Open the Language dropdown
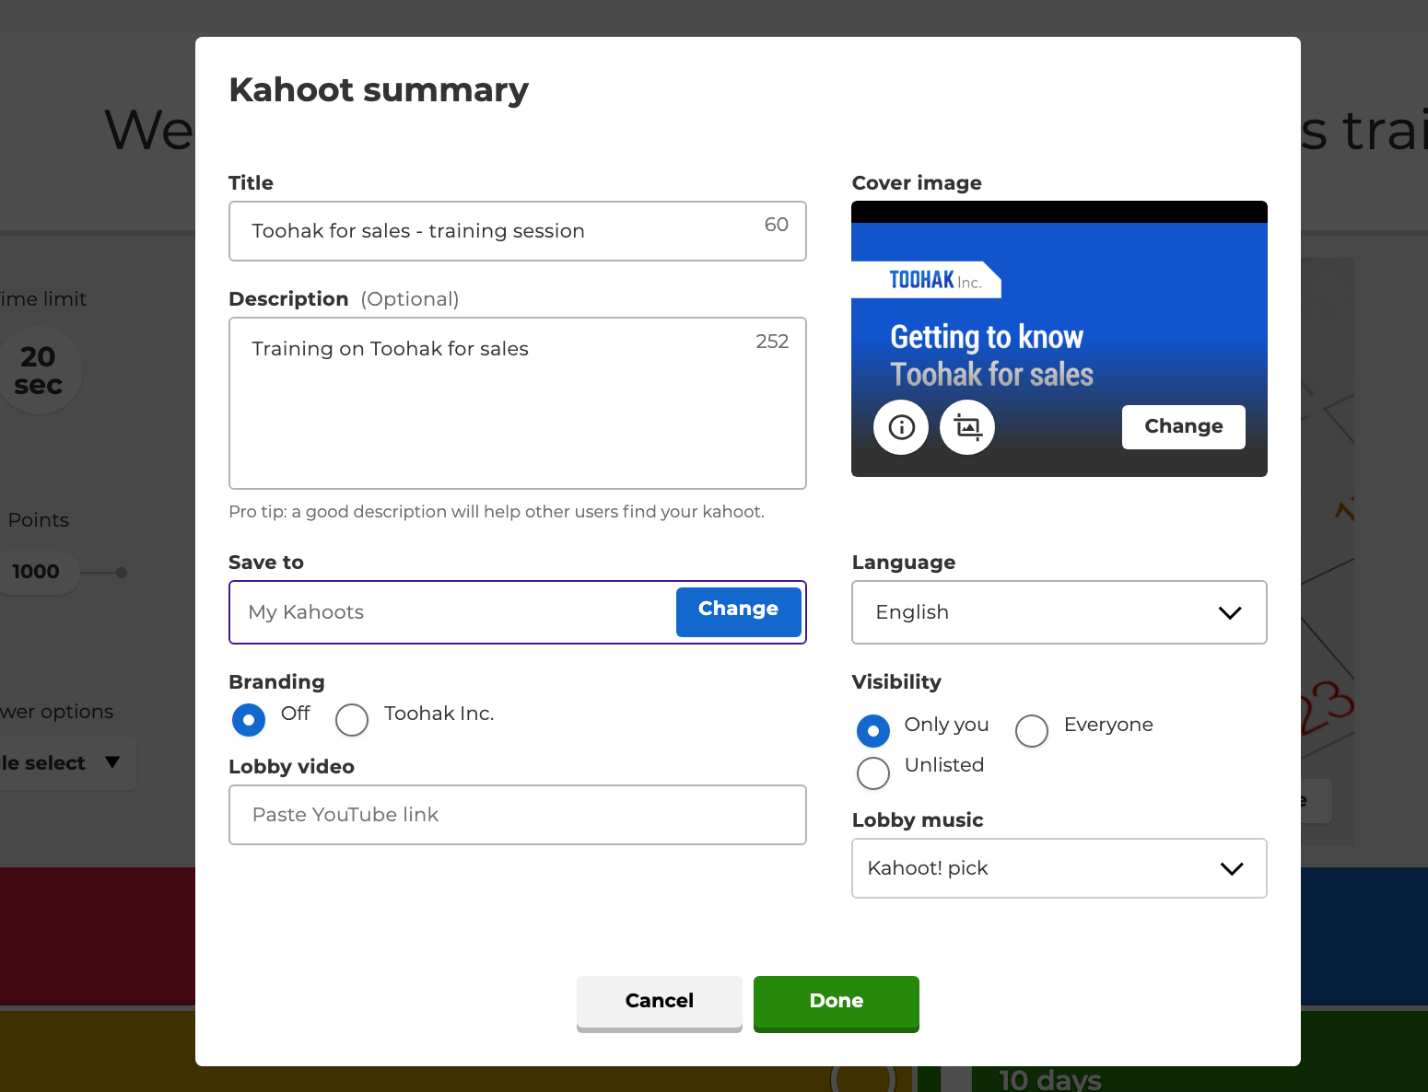This screenshot has width=1428, height=1092. coord(1059,612)
